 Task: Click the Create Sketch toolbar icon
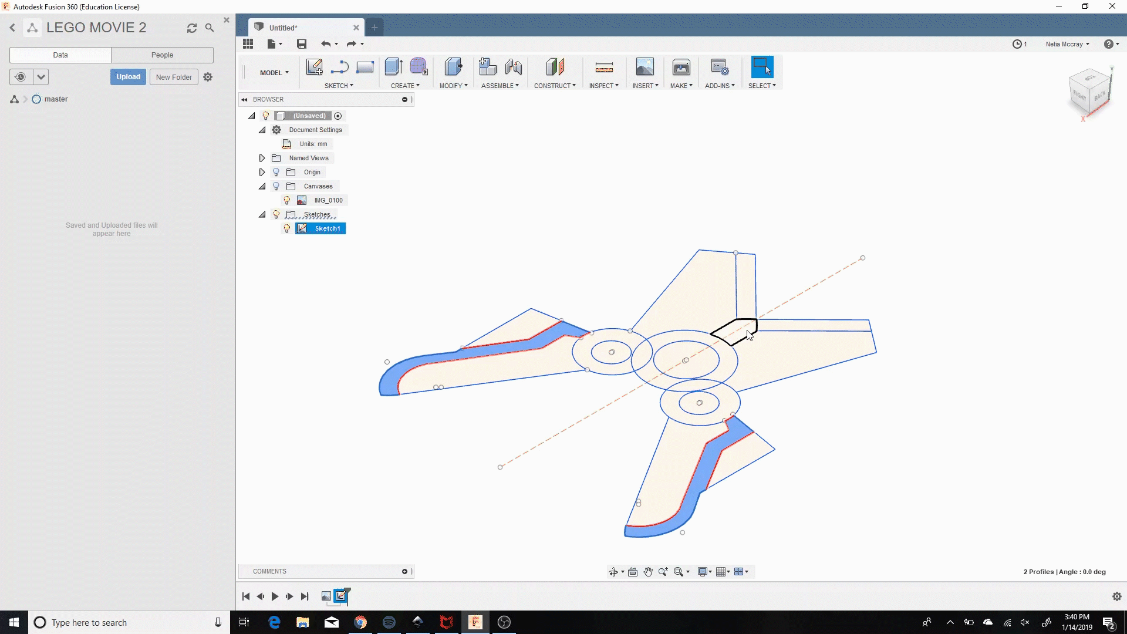coord(314,67)
